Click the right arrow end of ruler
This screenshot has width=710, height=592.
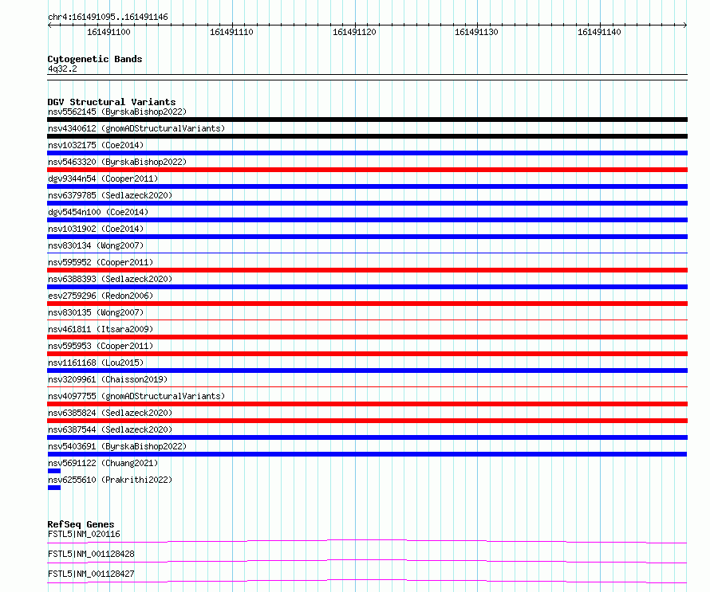pos(685,25)
